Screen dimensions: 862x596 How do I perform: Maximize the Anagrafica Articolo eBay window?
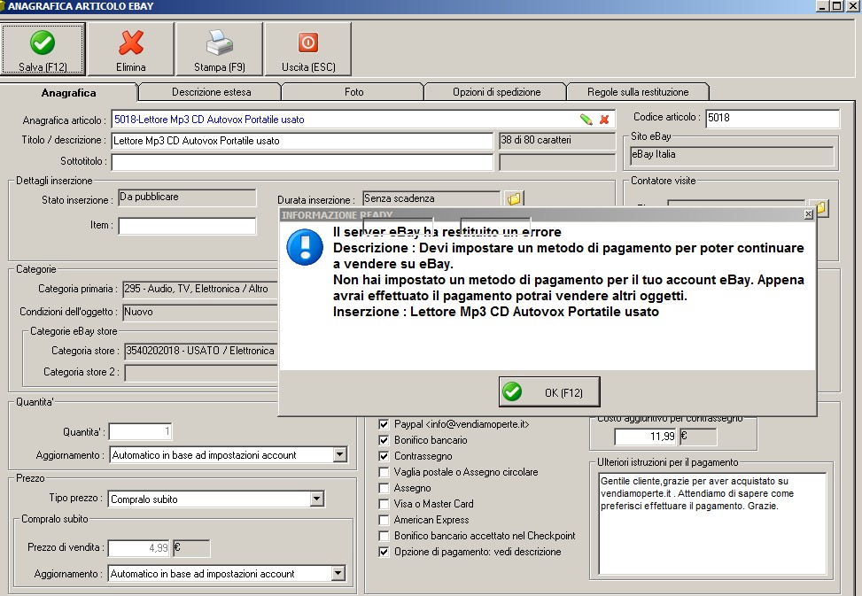[836, 6]
